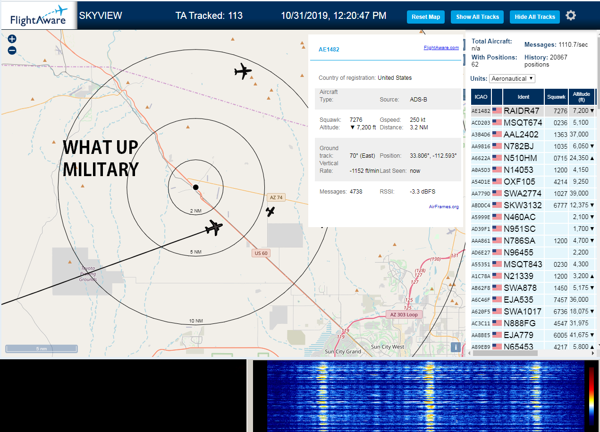Select EJA779 ident in table

518,335
